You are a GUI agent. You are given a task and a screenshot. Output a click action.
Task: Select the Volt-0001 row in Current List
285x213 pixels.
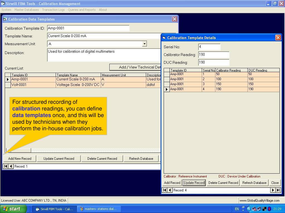pyautogui.click(x=83, y=85)
